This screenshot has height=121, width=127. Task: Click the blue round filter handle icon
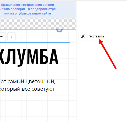click(x=59, y=31)
